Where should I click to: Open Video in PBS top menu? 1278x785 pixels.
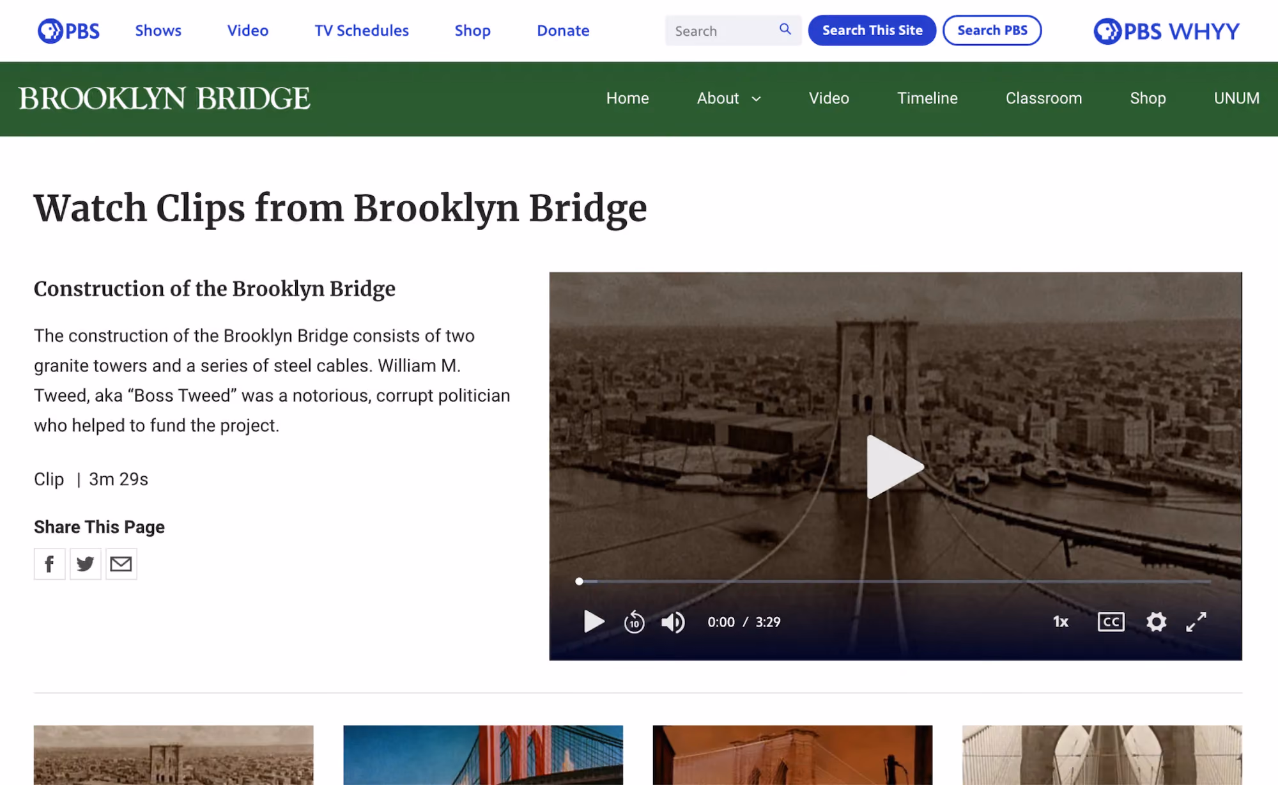coord(248,31)
